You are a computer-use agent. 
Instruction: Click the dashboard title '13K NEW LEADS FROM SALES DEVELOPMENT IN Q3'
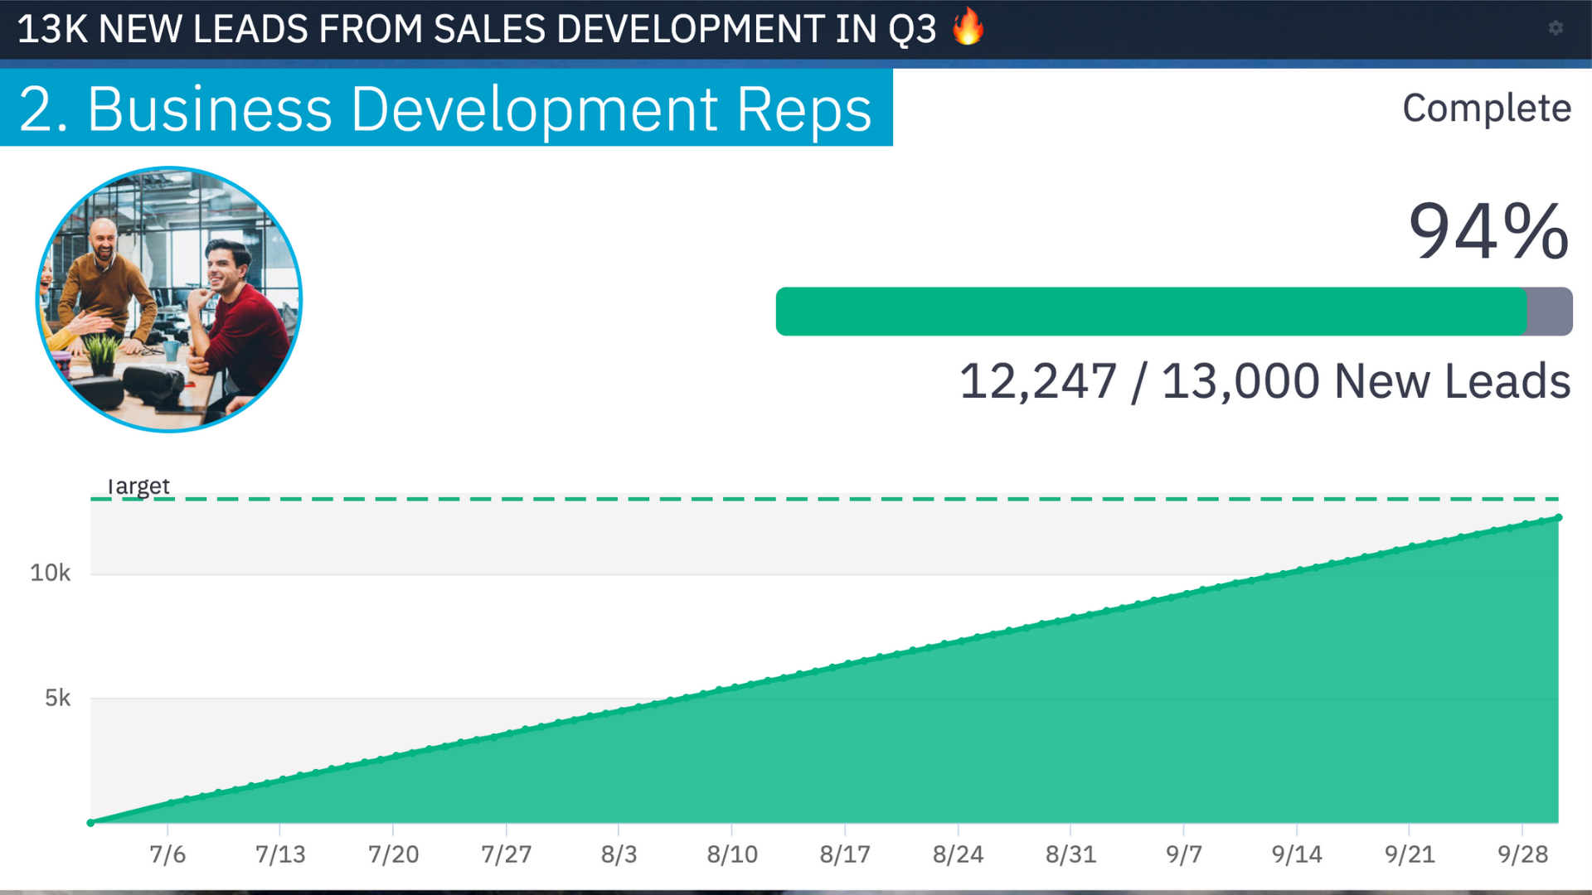[477, 29]
